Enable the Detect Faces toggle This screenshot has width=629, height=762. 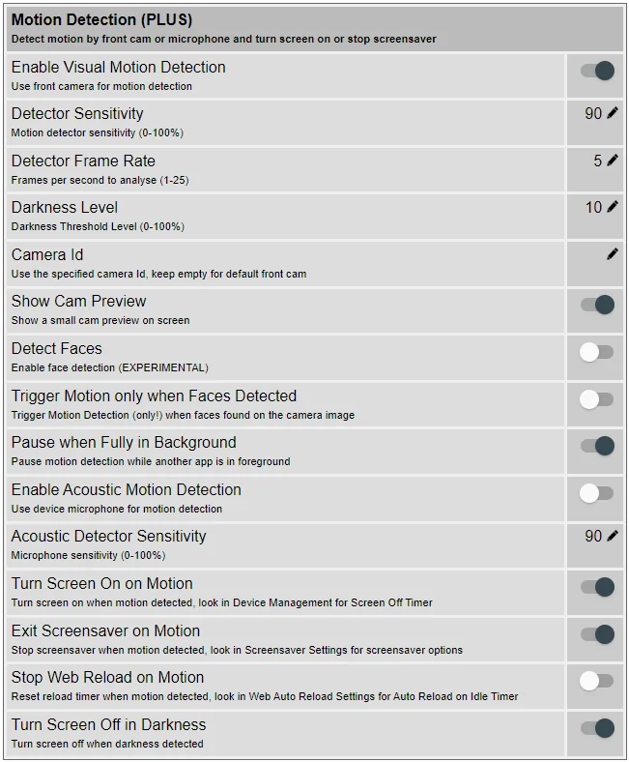(x=596, y=352)
